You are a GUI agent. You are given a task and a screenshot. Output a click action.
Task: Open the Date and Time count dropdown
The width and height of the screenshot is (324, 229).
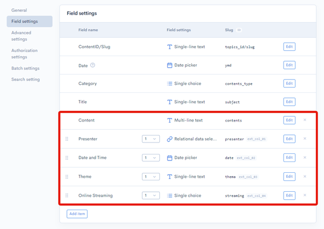pyautogui.click(x=151, y=158)
